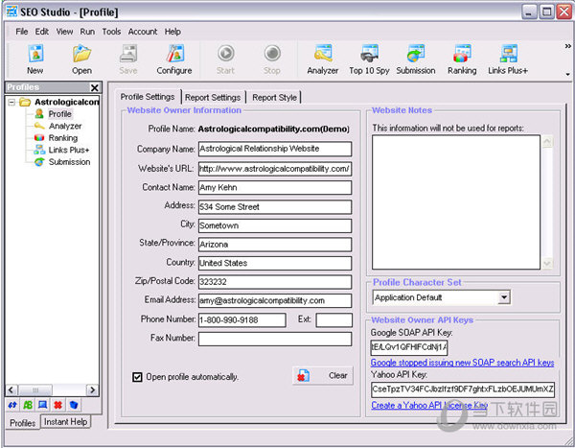Focus the Fax Number field
The height and width of the screenshot is (448, 575).
click(275, 339)
